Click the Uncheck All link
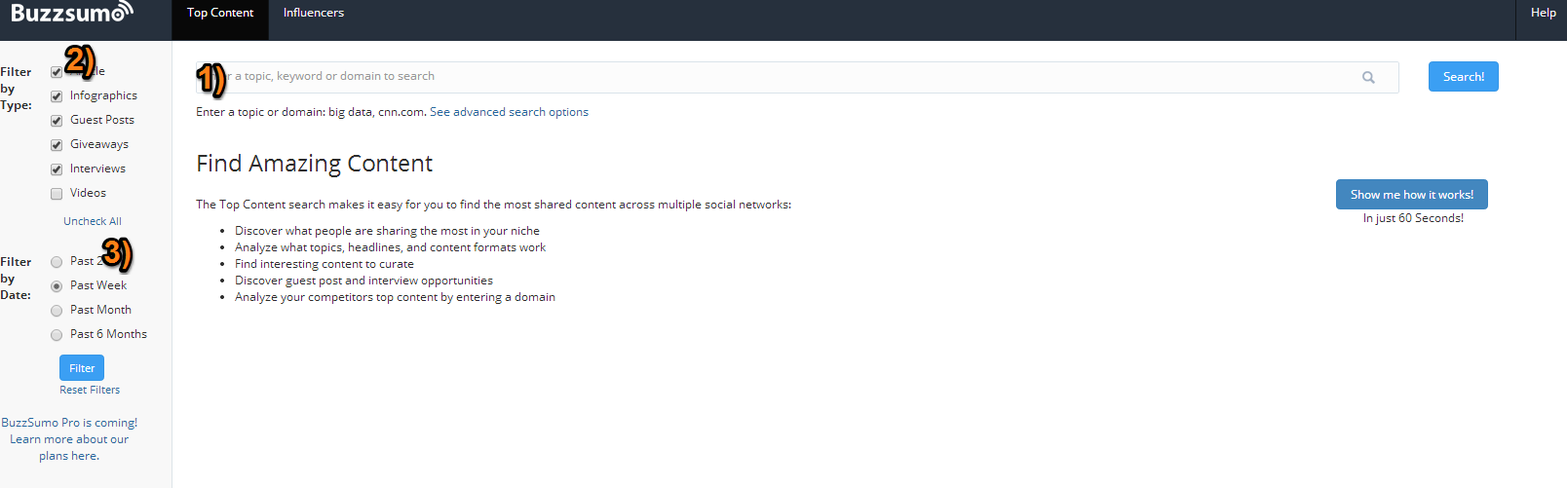The image size is (1567, 488). pos(93,221)
